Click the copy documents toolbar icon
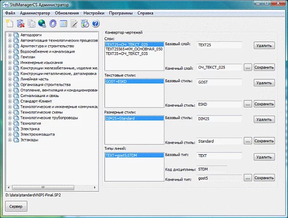Screen dimensions: 288x218 click(31, 23)
